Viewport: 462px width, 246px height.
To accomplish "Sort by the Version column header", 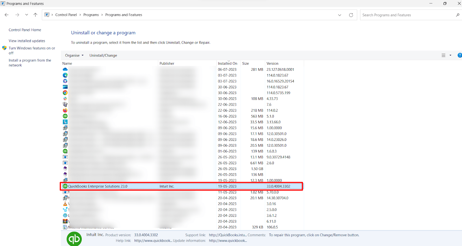I will coord(284,64).
